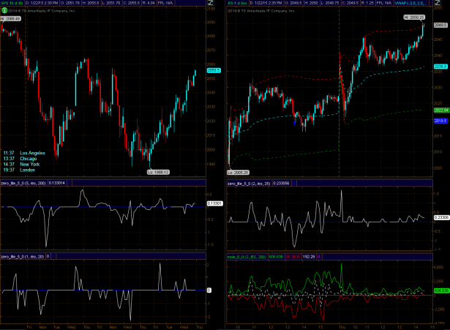
Task: Click the 2049.5 price label on the /ES axis
Action: pyautogui.click(x=440, y=25)
